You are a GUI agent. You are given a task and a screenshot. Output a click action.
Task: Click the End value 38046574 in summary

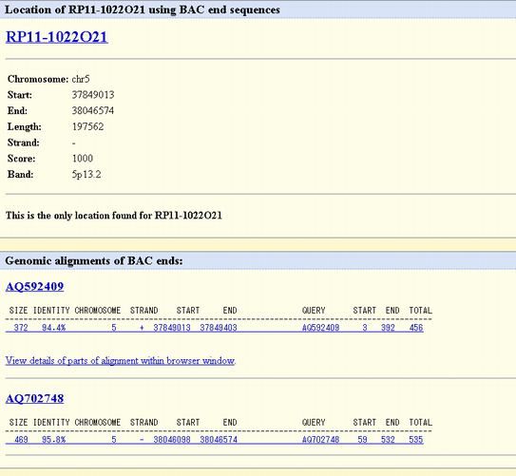coord(93,110)
